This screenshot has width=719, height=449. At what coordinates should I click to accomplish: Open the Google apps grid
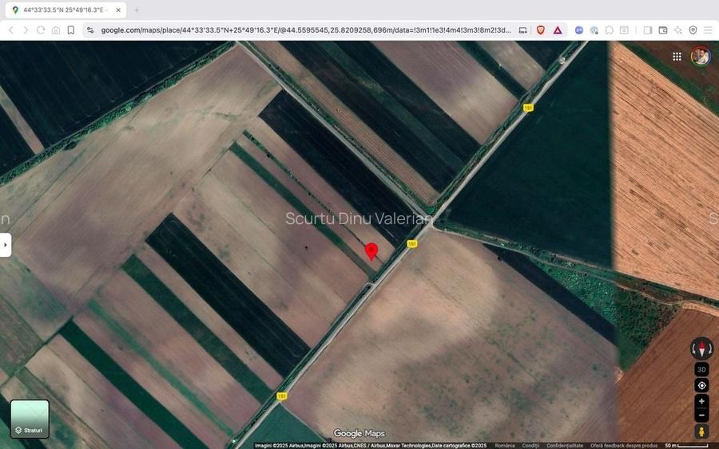pos(677,57)
